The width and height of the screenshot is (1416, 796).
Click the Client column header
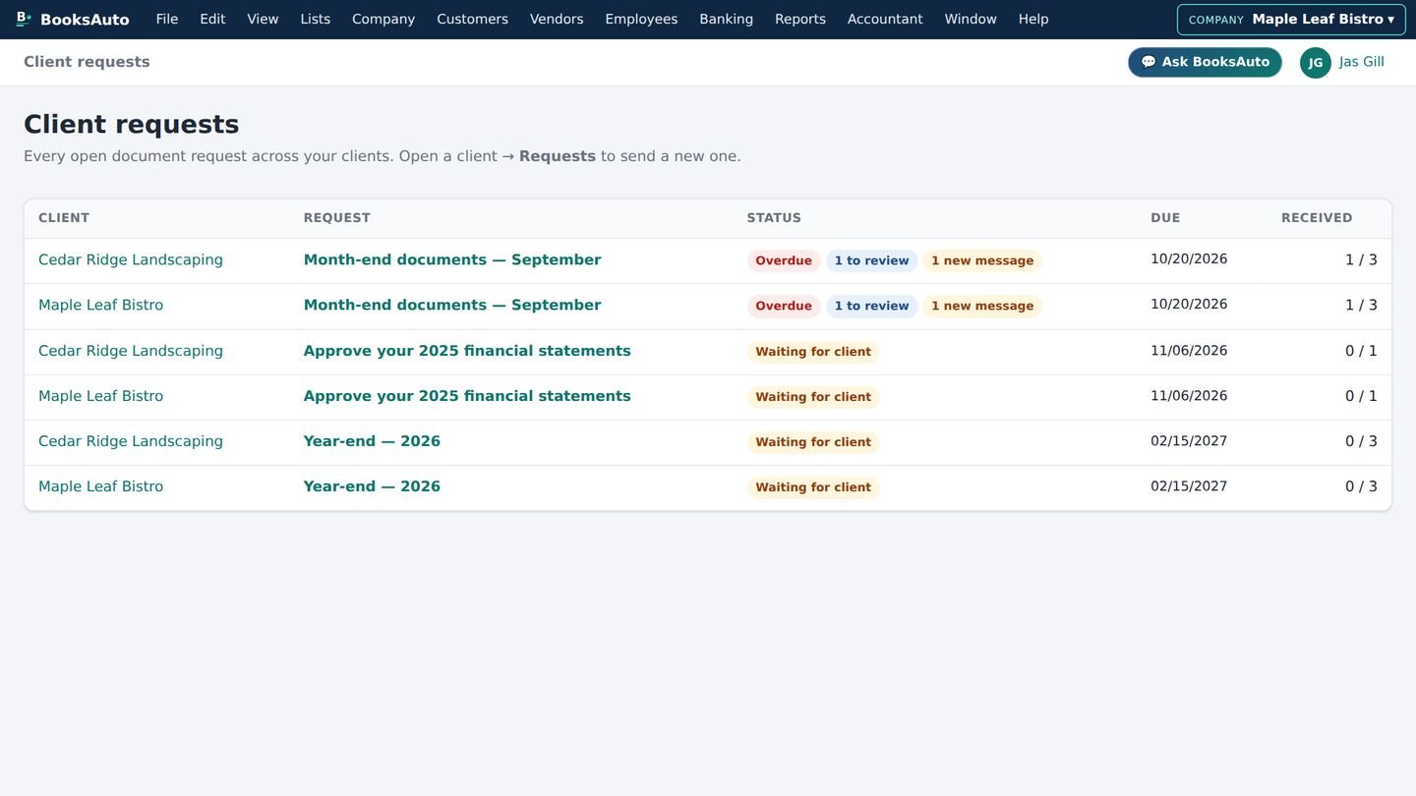tap(64, 218)
